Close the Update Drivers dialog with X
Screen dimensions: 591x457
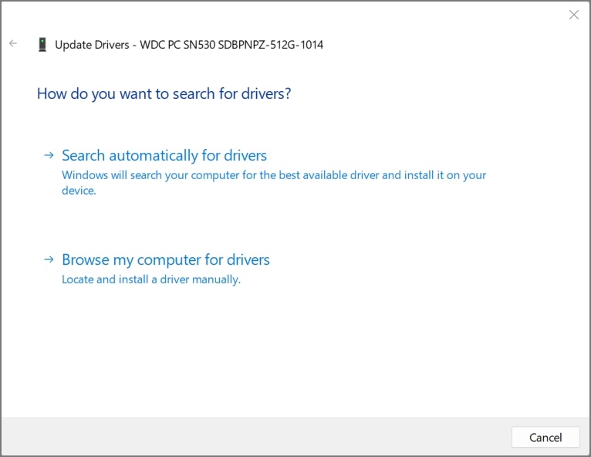(573, 15)
